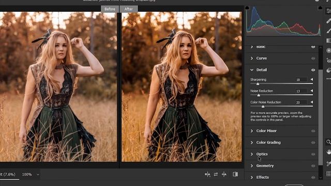Viewport: 331px width, 186px height.
Task: Select the Zoom magnifier tool
Action: coord(329,142)
